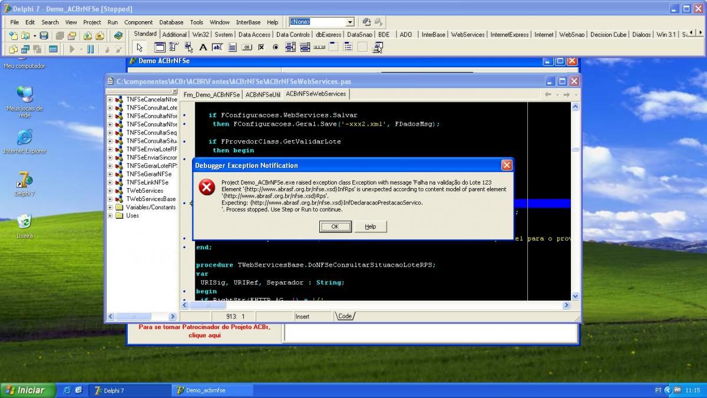Viewport: 707px width, 398px height.
Task: Select the PopupMenu component icon
Action: coord(189,48)
